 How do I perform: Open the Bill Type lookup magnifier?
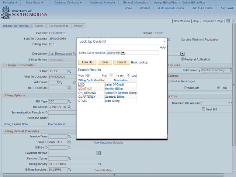69,101
